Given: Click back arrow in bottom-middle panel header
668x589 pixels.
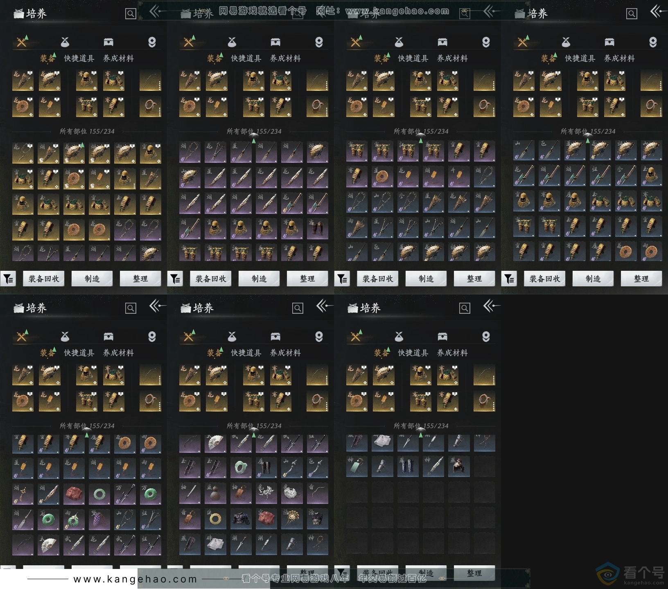Looking at the screenshot, I should coord(325,306).
